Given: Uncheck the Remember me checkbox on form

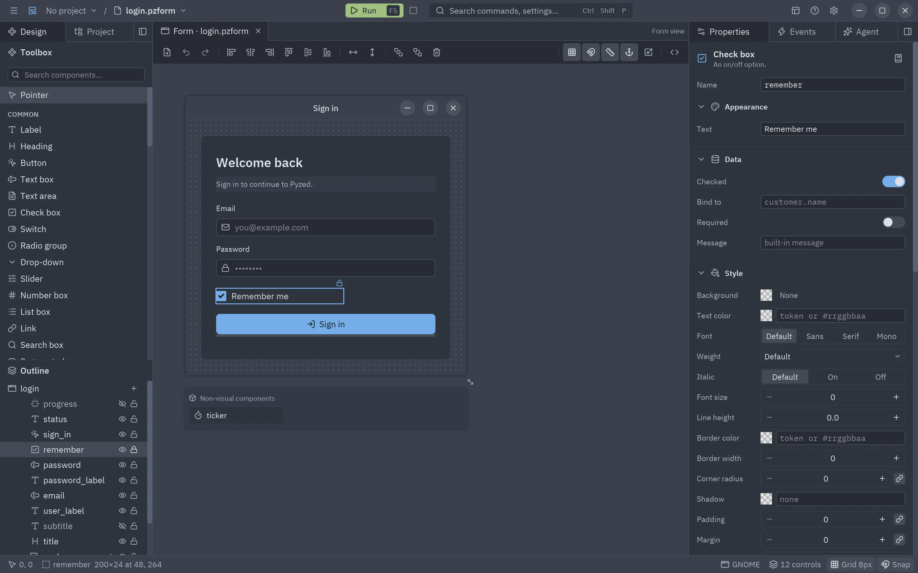Looking at the screenshot, I should coord(222,296).
